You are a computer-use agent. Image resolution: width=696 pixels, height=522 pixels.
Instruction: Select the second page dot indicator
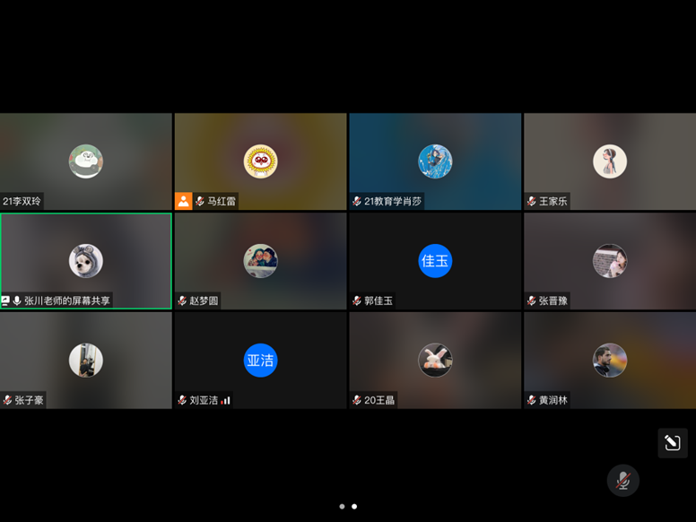[x=354, y=507]
